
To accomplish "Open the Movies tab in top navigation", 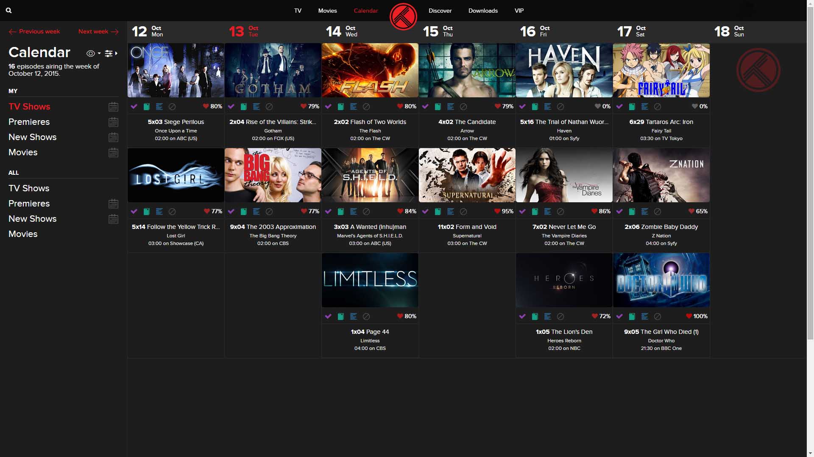I will tap(328, 11).
